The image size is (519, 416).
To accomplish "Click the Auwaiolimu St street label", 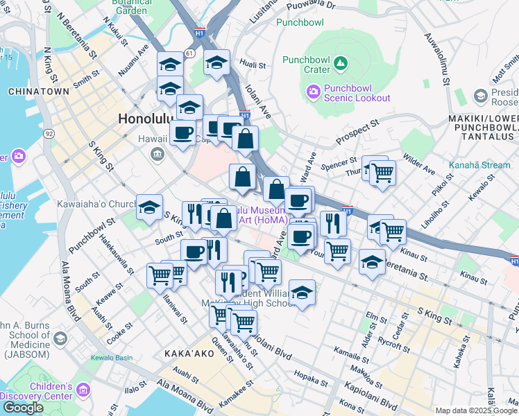I will pos(437,59).
